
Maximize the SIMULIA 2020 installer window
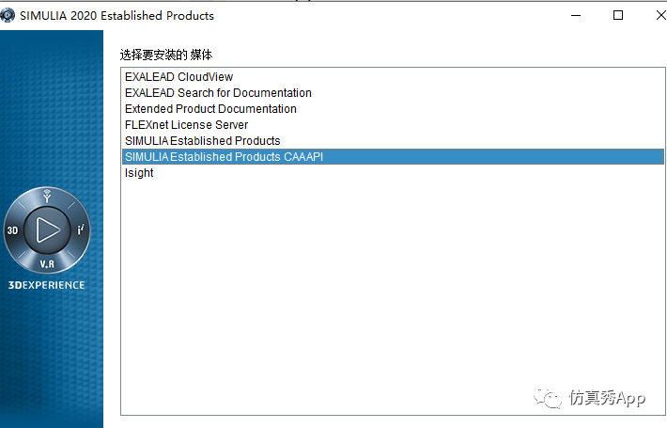[618, 15]
